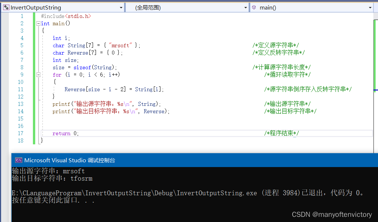This screenshot has width=378, height=222.
Task: Click line number 17 in the gutter
Action: pos(21,133)
